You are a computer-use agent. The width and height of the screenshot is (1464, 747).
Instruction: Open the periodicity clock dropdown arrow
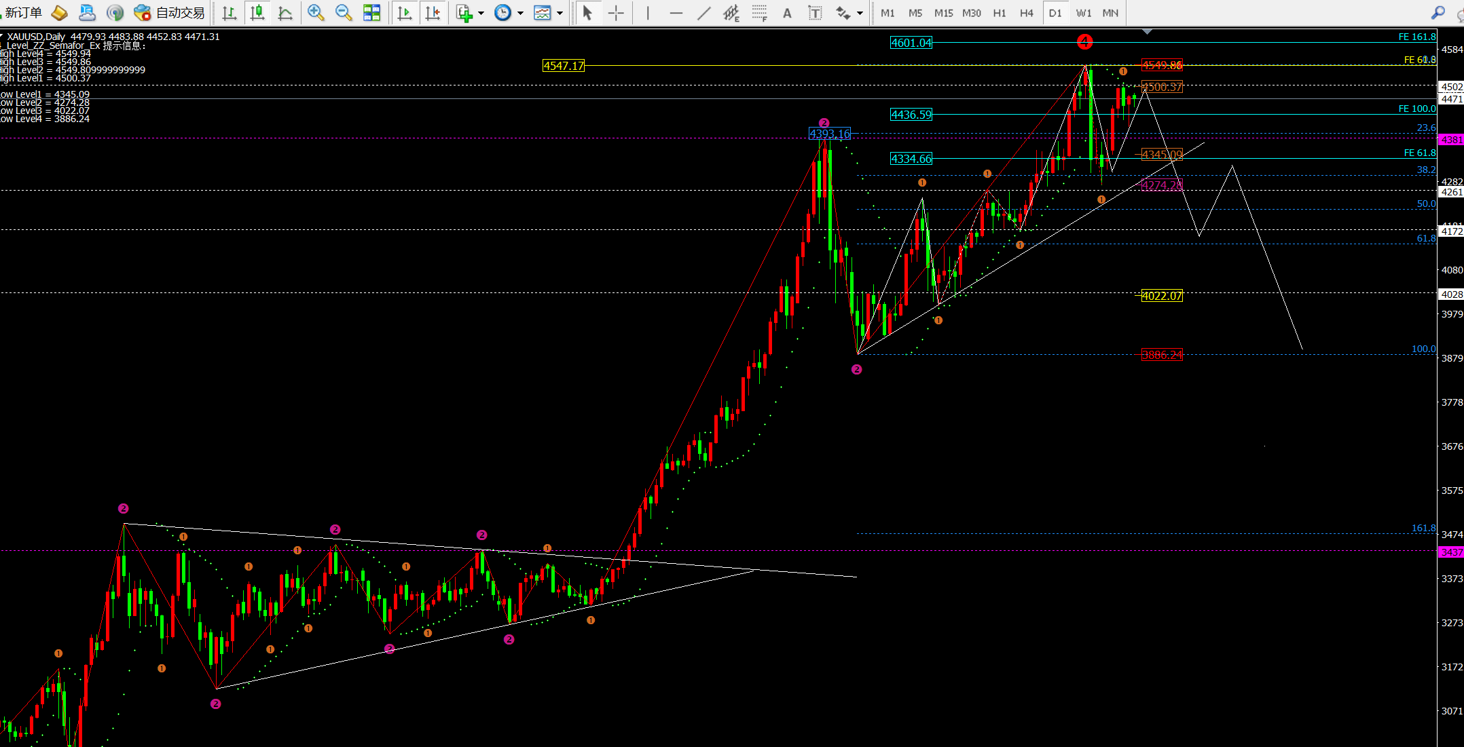[521, 13]
